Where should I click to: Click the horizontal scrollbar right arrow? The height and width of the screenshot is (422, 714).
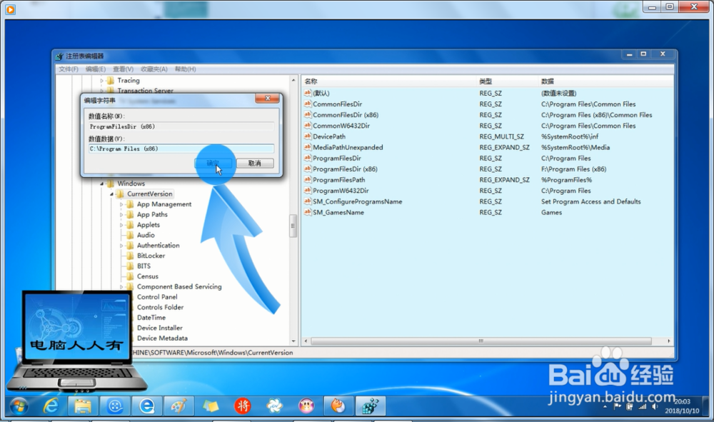pos(668,341)
